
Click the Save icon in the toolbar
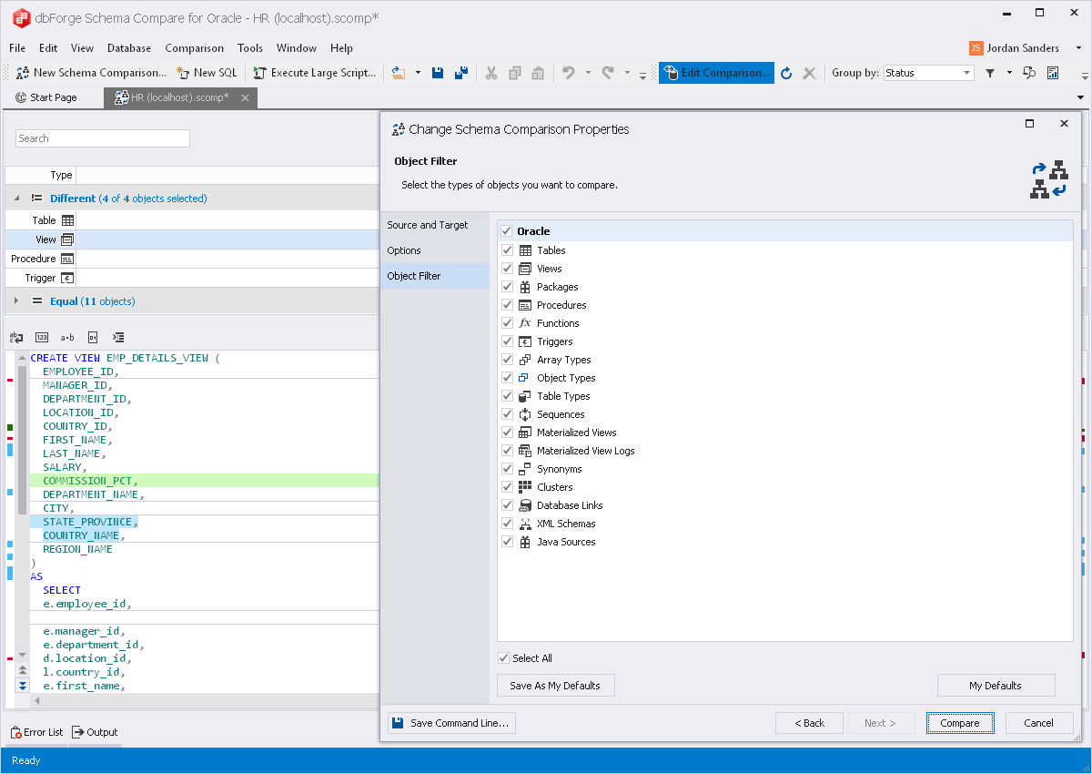(438, 73)
